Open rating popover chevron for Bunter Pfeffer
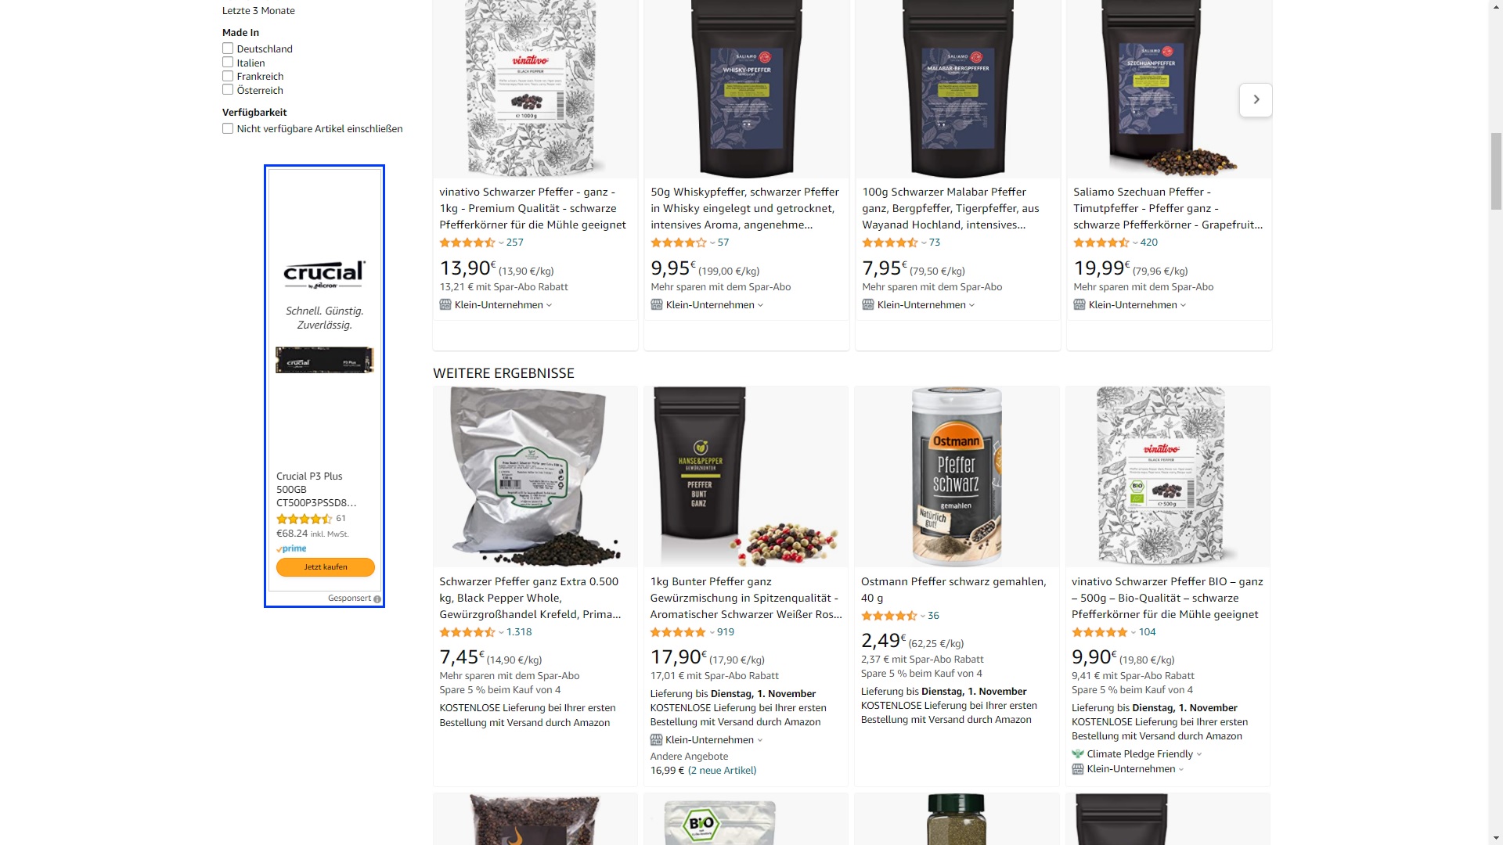The height and width of the screenshot is (845, 1503). point(712,632)
